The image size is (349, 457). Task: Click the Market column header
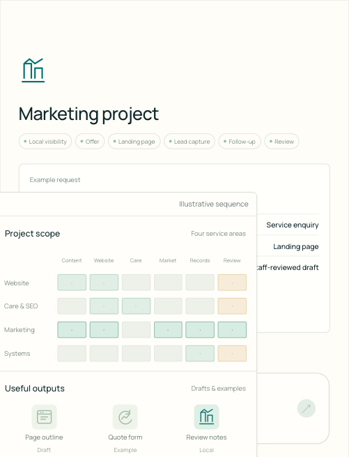tap(168, 260)
